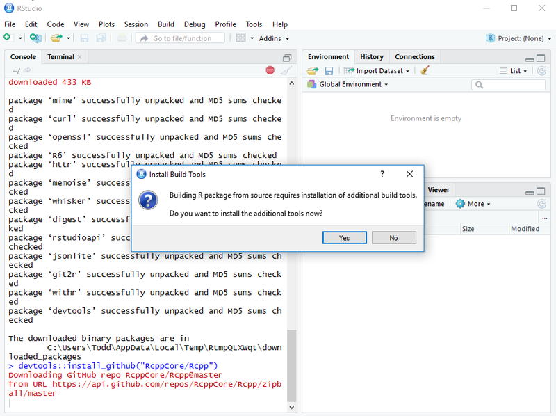Click the New File icon in toolbar
The image size is (556, 416).
point(8,38)
